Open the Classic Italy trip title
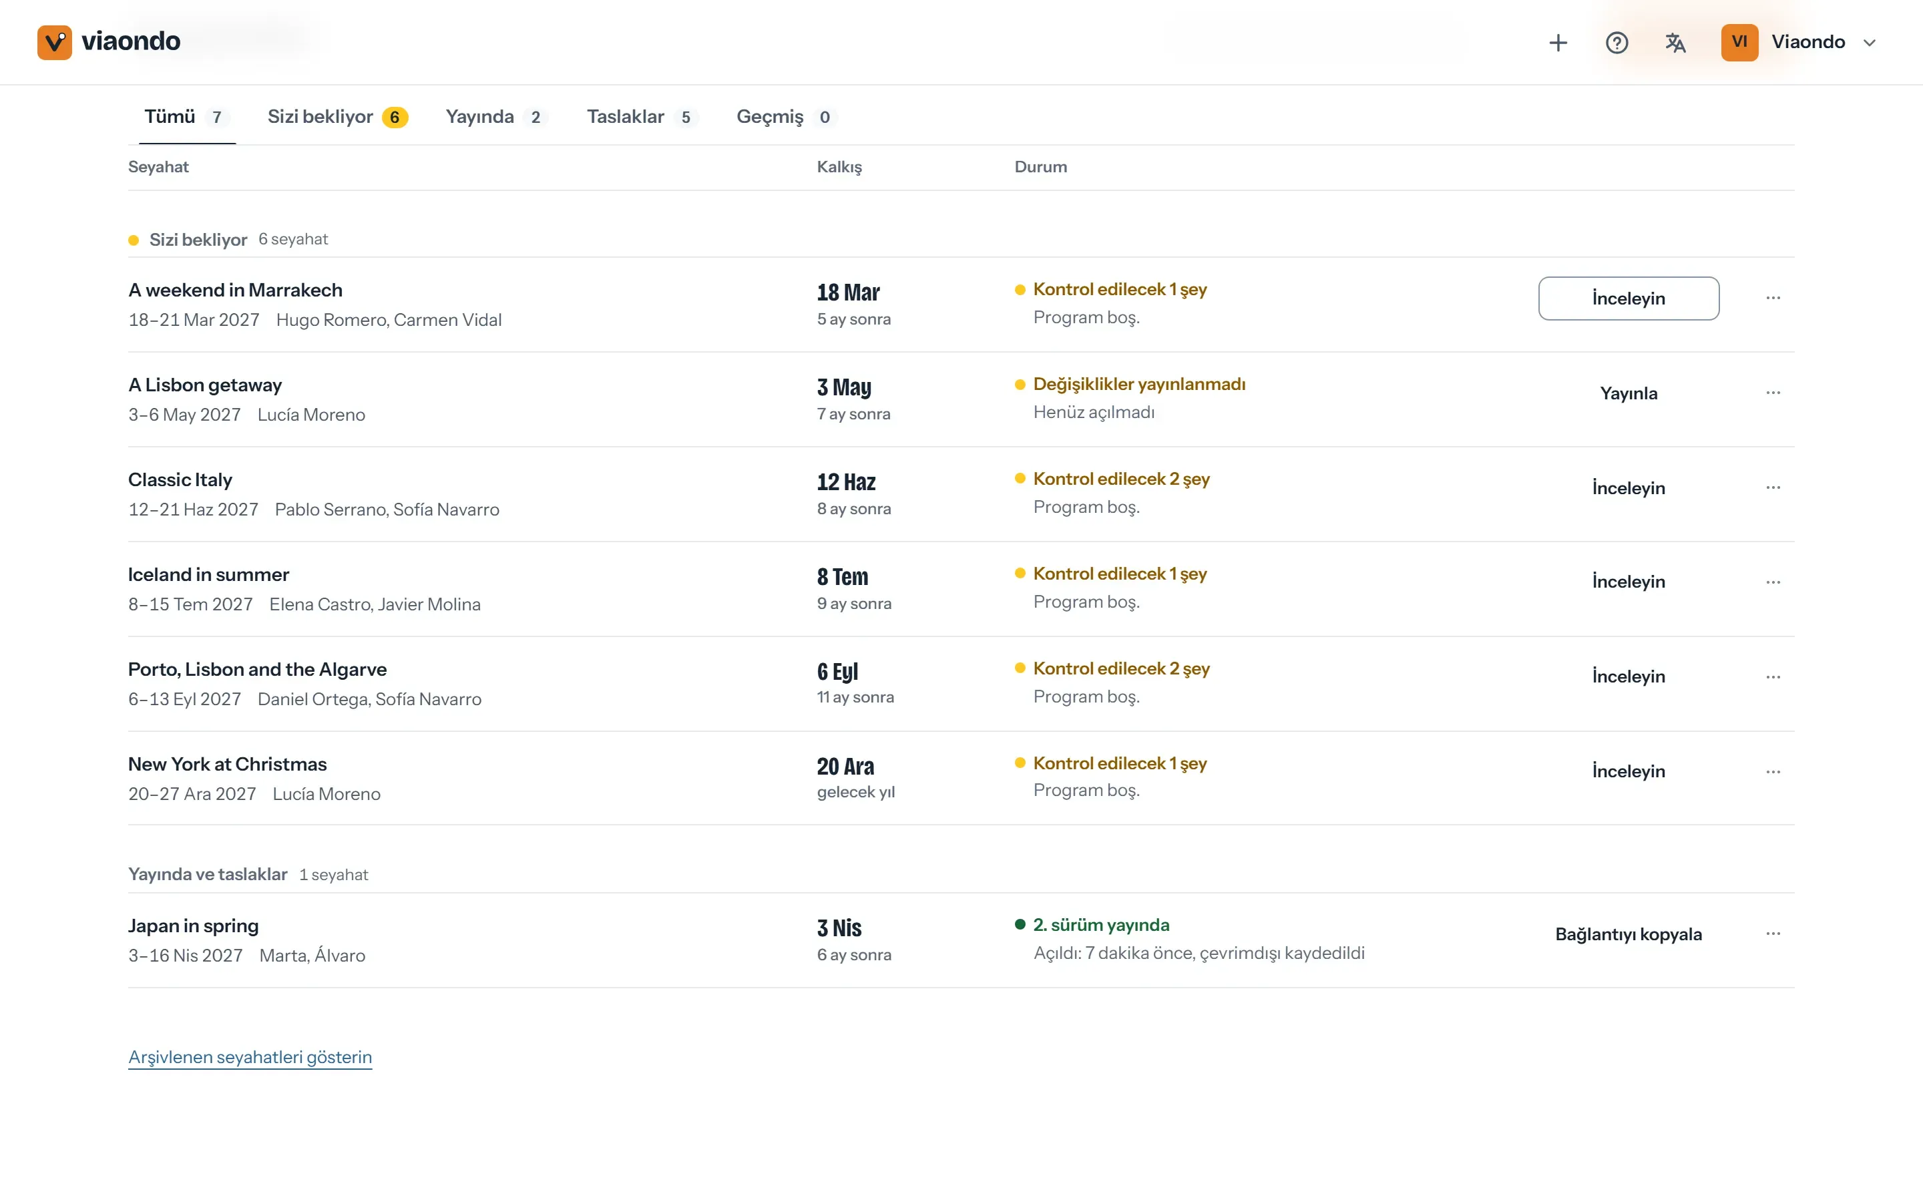 tap(180, 480)
